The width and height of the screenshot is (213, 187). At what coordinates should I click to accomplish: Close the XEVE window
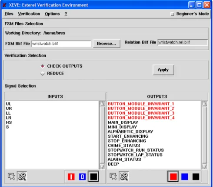tap(207, 5)
